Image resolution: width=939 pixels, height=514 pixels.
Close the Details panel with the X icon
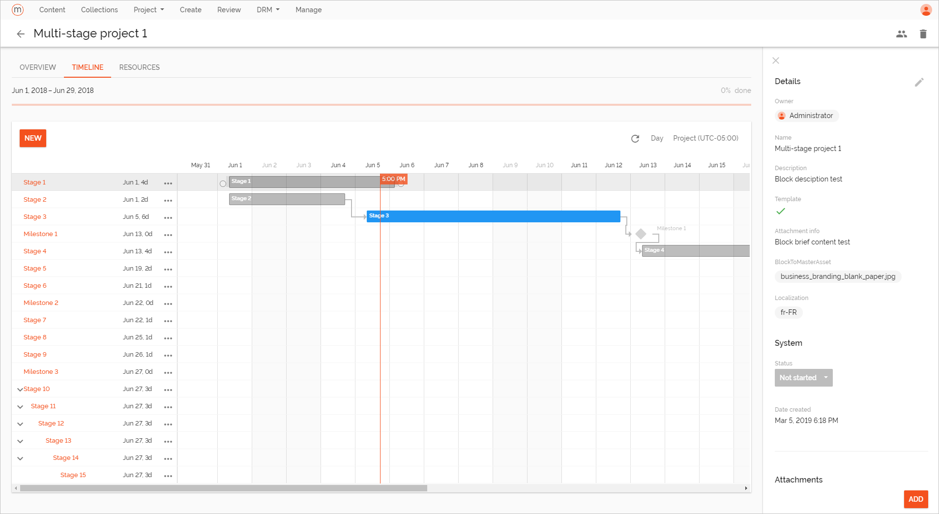(775, 60)
